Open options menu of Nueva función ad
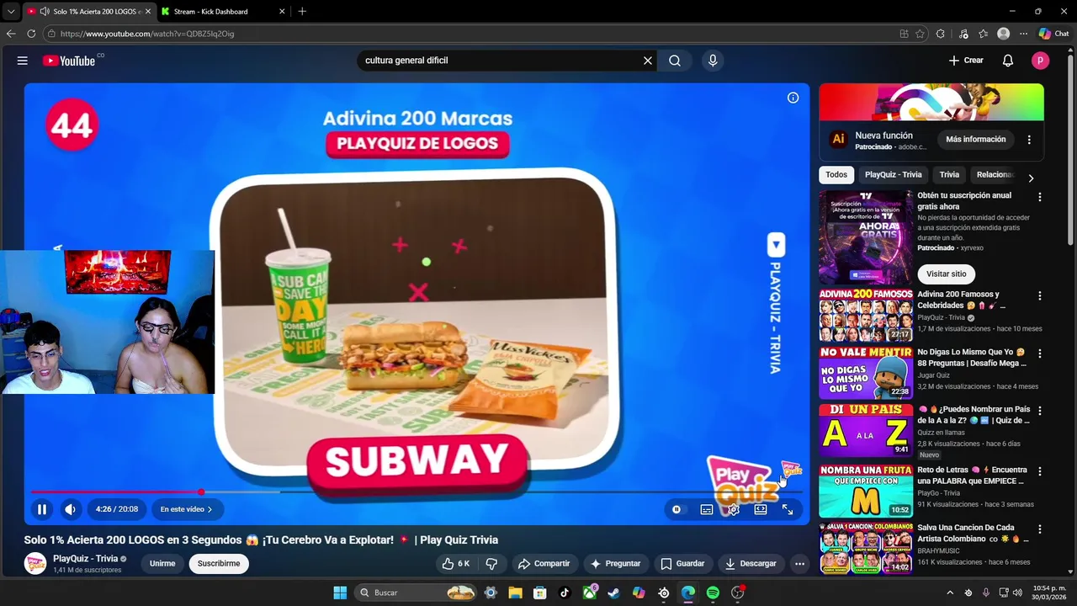Screen dimensions: 1077x606 [x=1029, y=140]
